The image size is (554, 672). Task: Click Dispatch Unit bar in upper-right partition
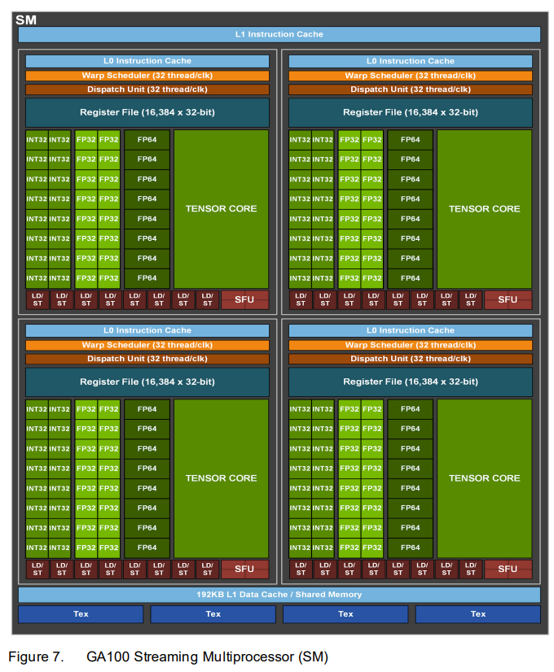pyautogui.click(x=411, y=89)
